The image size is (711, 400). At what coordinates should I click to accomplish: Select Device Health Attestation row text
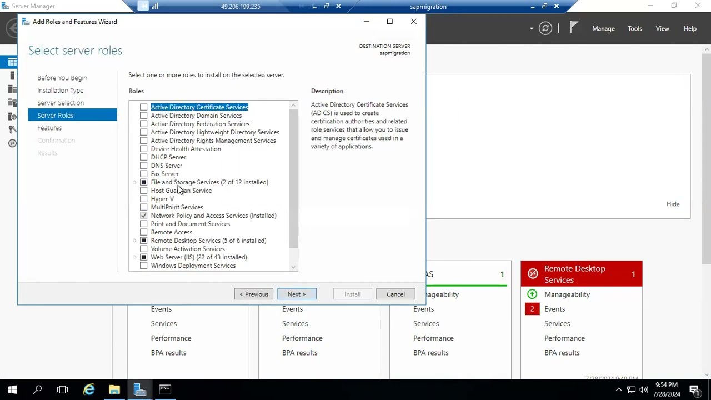click(186, 149)
